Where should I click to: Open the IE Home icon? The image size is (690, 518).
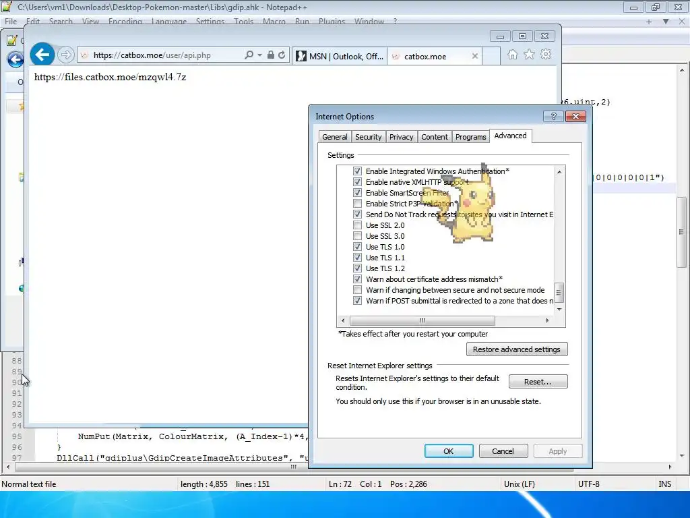coord(512,55)
